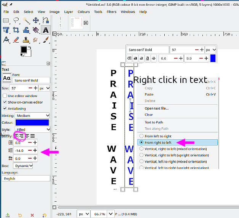This screenshot has width=239, height=218.
Task: Select the Free Select lasso tool
Action: tap(16, 21)
